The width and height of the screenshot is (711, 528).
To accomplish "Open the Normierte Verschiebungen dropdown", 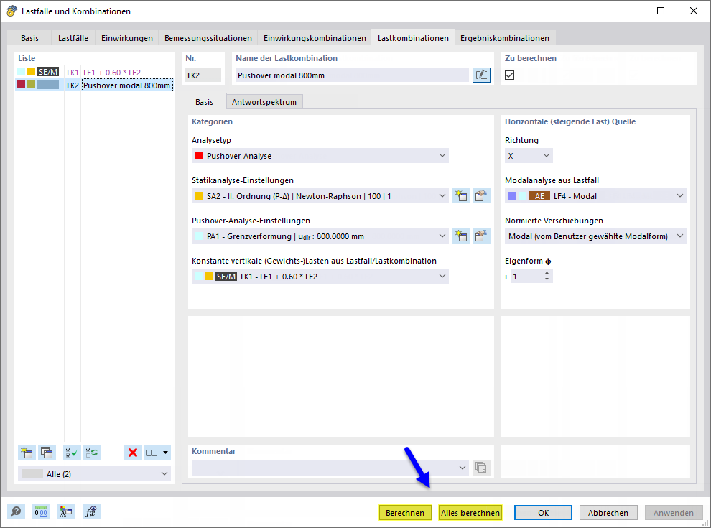I will click(x=595, y=236).
